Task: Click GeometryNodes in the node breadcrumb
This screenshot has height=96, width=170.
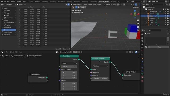Action: (18, 56)
